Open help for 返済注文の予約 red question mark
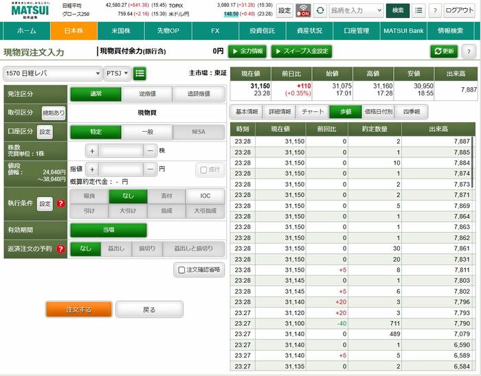The image size is (481, 376). point(60,249)
